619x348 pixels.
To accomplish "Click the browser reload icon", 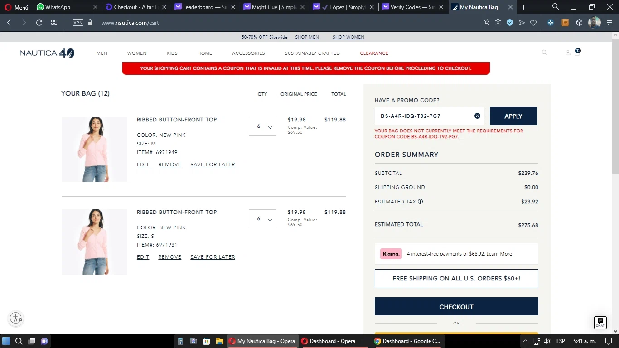I will (39, 23).
